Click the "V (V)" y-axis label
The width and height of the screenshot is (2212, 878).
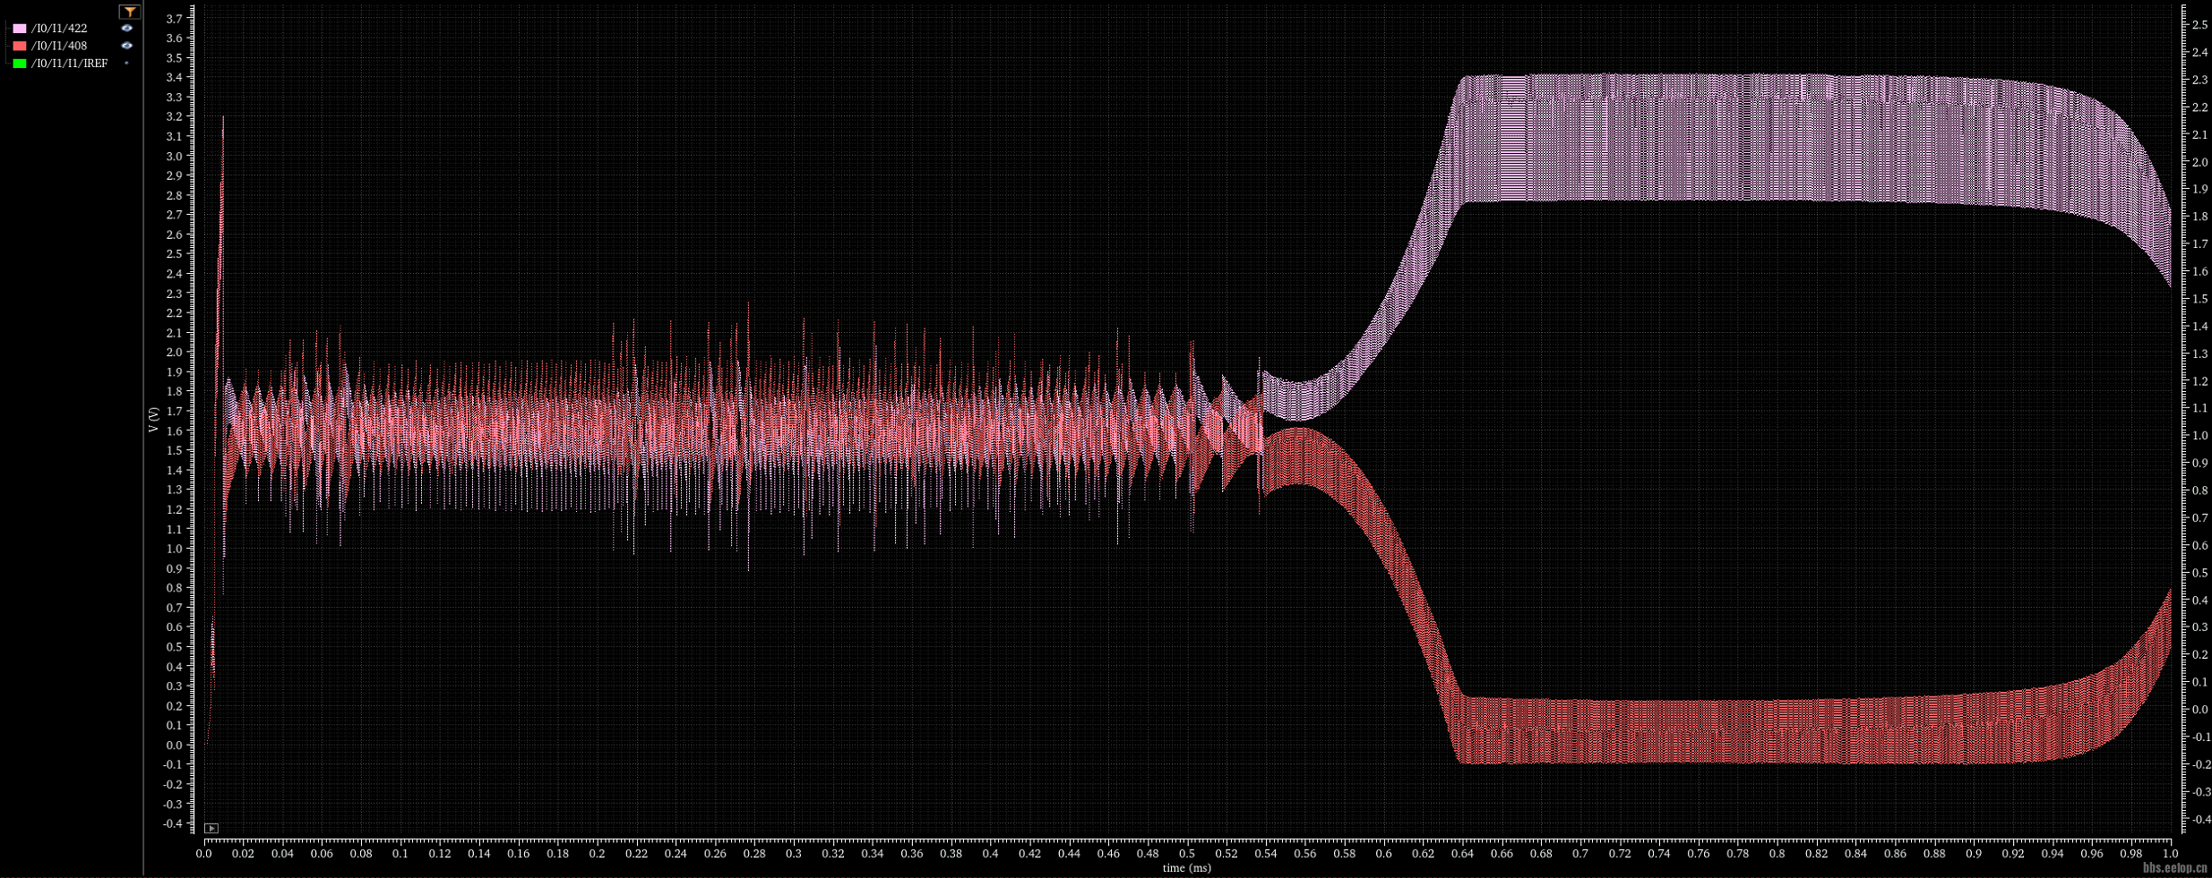(153, 420)
